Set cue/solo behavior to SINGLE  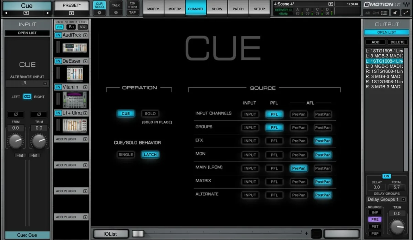126,155
